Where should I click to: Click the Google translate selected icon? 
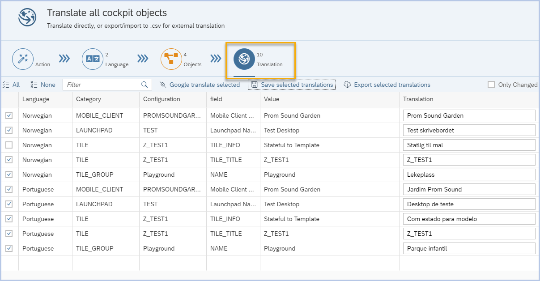pyautogui.click(x=163, y=85)
